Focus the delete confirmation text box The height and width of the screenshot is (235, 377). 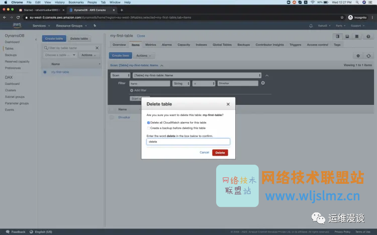189,142
